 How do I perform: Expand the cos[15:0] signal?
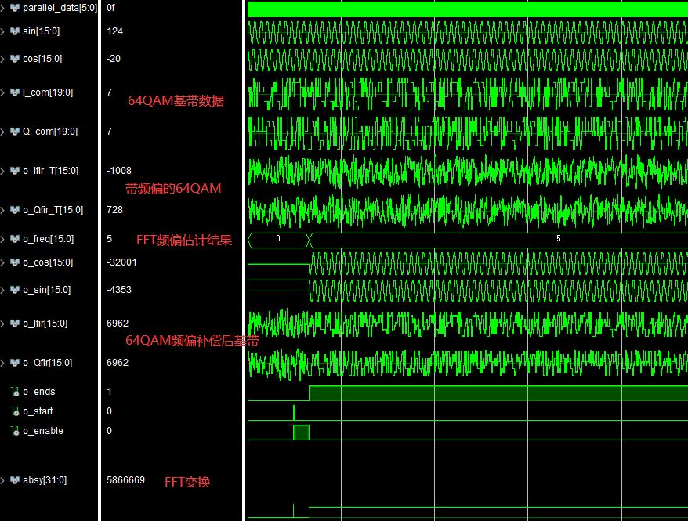[2, 59]
